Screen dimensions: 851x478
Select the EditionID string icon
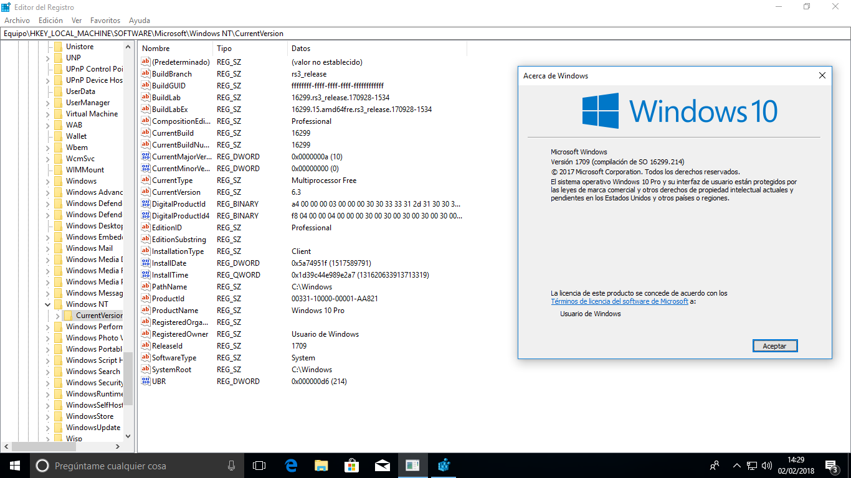146,228
